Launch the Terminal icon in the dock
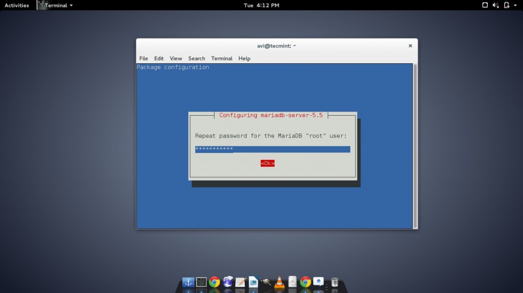 (x=201, y=282)
